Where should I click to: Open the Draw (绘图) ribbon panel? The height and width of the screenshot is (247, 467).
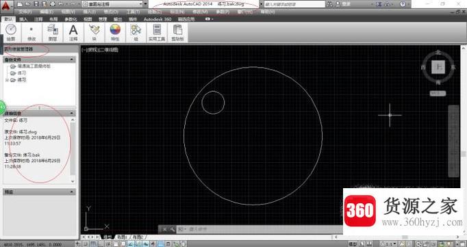point(11,32)
